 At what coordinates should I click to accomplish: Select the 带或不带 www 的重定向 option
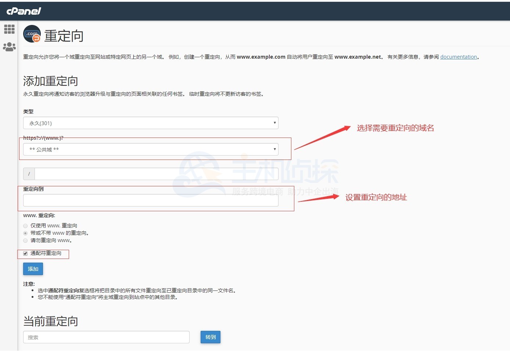tap(25, 233)
